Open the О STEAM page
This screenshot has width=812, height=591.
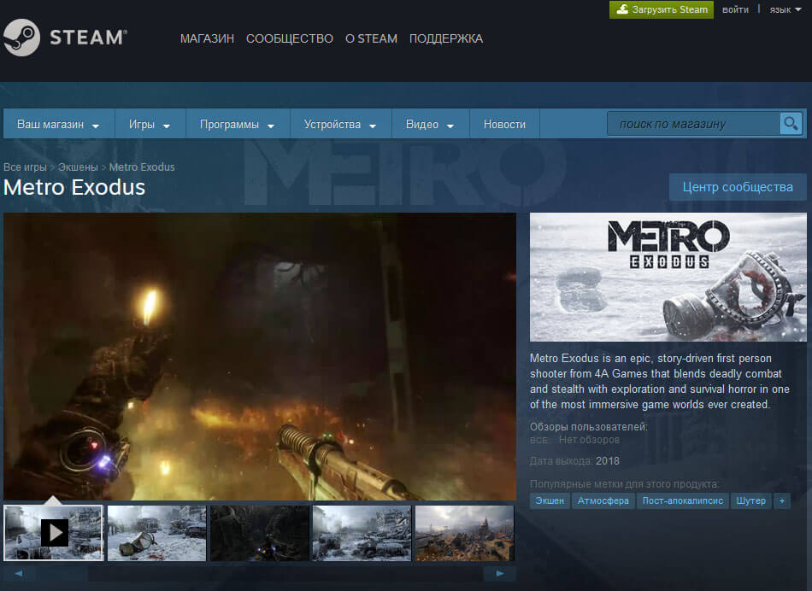[x=371, y=38]
